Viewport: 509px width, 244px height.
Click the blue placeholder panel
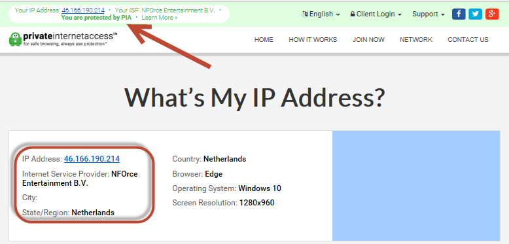click(416, 186)
